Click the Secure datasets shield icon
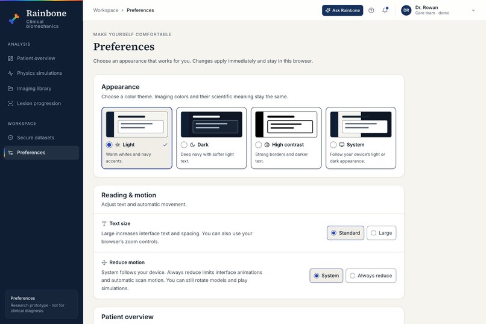This screenshot has width=486, height=324. 10,138
